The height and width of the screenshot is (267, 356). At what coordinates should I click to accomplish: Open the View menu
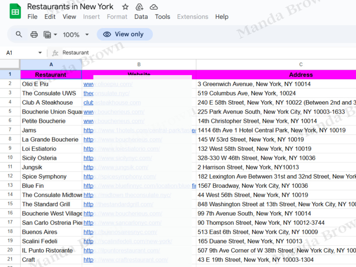[69, 17]
